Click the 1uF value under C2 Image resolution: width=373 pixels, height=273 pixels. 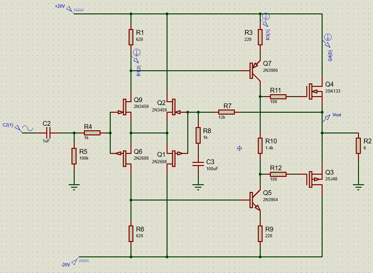point(46,141)
